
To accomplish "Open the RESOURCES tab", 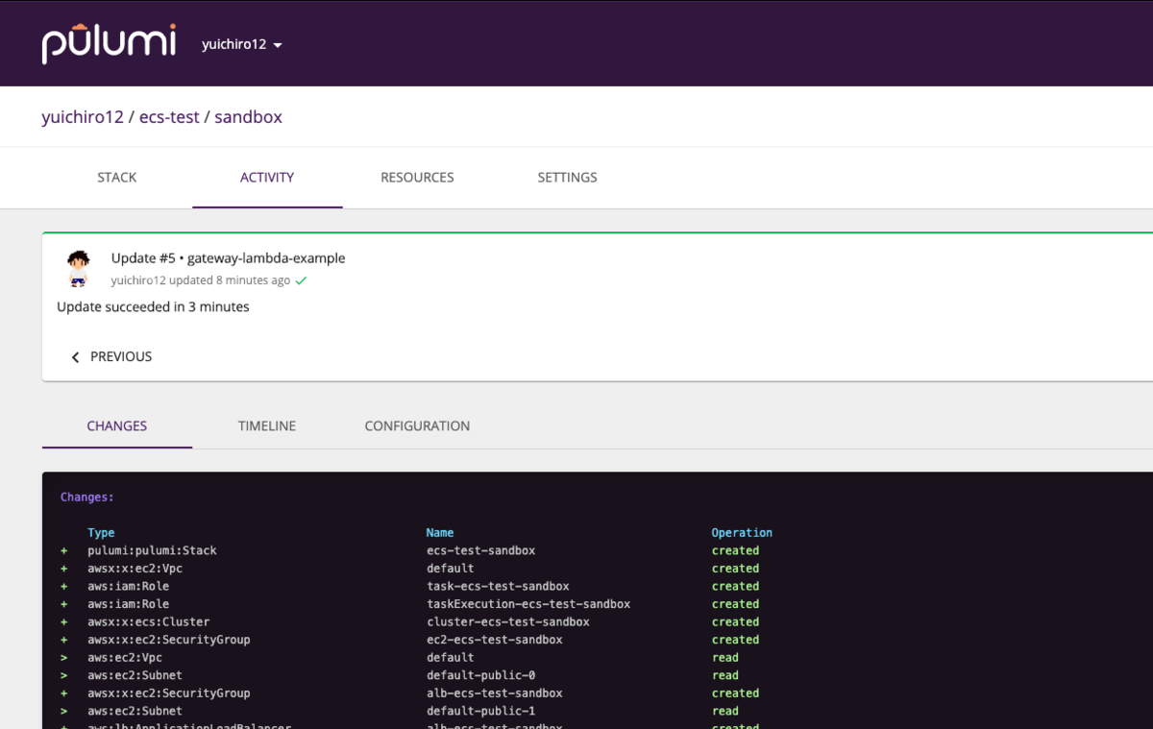I will coord(417,178).
